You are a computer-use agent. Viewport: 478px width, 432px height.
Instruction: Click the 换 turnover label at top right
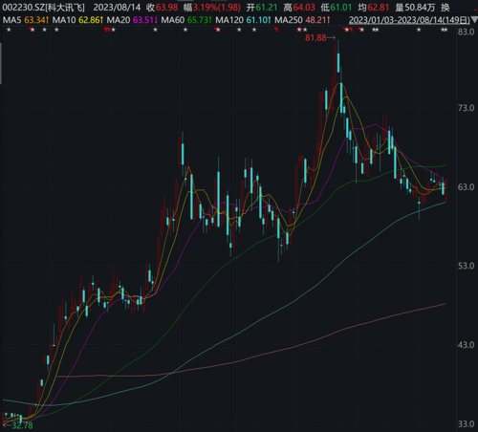[x=445, y=8]
